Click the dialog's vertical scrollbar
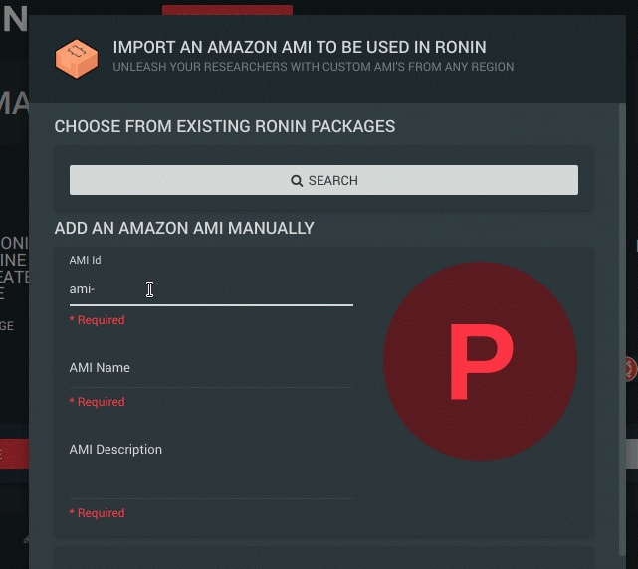638x569 pixels. pos(622,329)
